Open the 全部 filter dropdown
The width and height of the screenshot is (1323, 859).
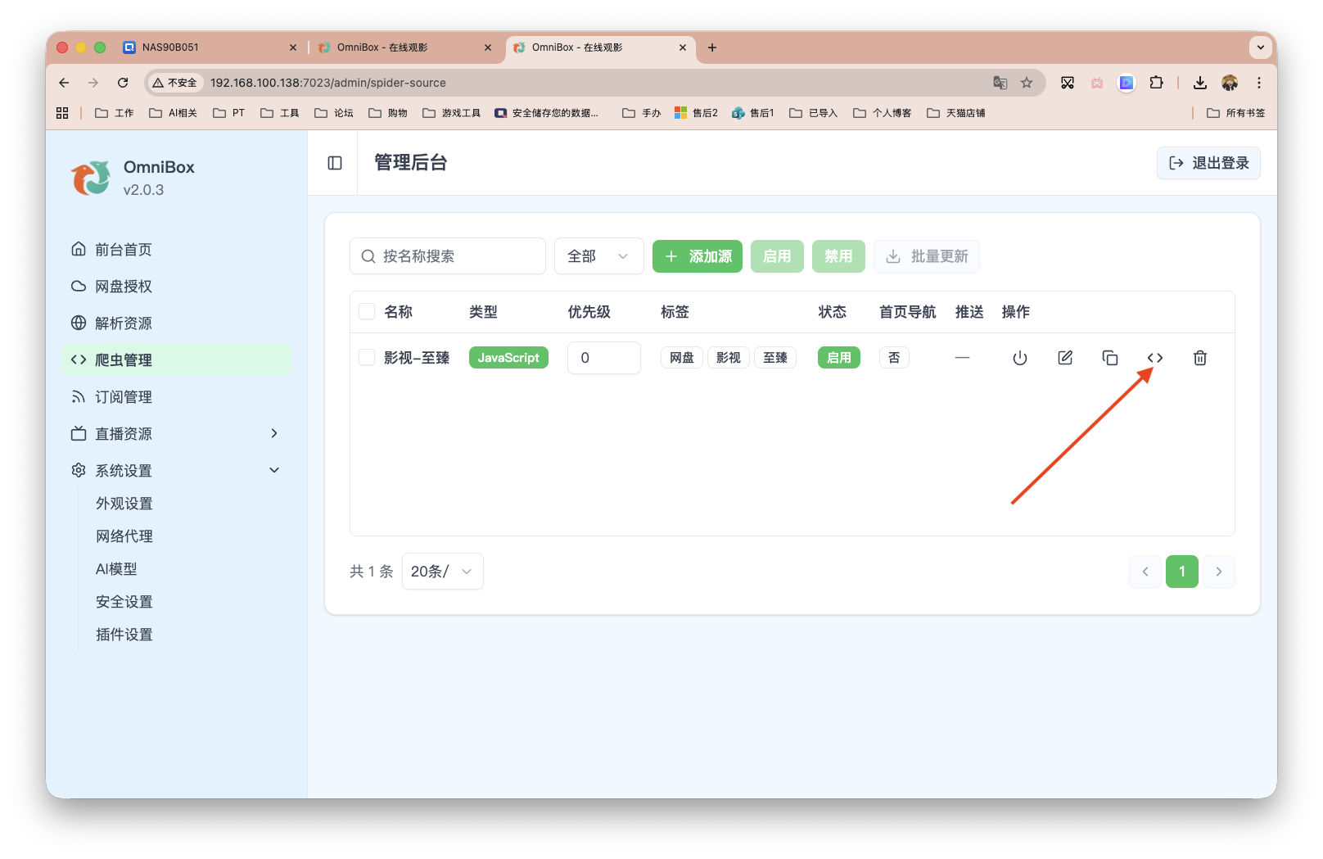coord(598,255)
